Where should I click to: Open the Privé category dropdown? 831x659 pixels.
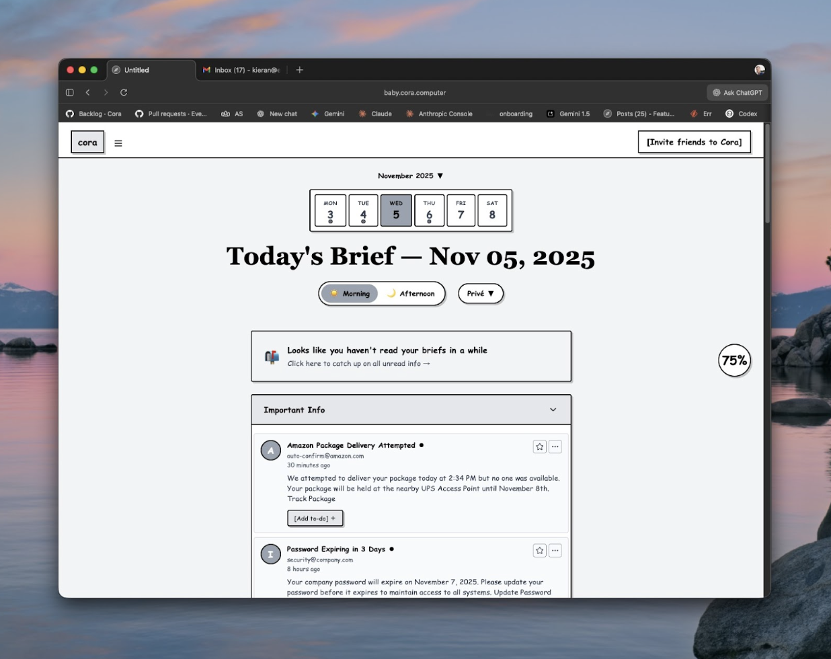click(481, 294)
